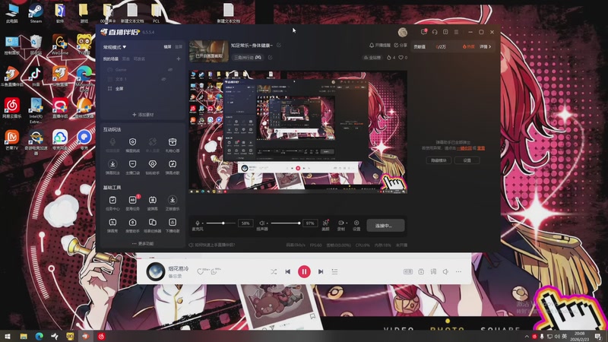Open the quick-start guide link at bottom
The width and height of the screenshot is (608, 342).
click(212, 245)
